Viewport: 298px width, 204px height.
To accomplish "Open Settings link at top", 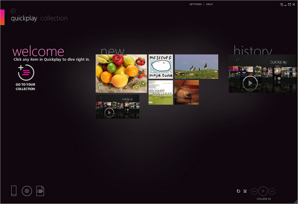I will coord(195,4).
